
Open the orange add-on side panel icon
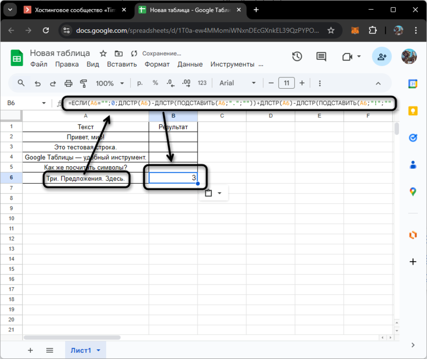413,234
